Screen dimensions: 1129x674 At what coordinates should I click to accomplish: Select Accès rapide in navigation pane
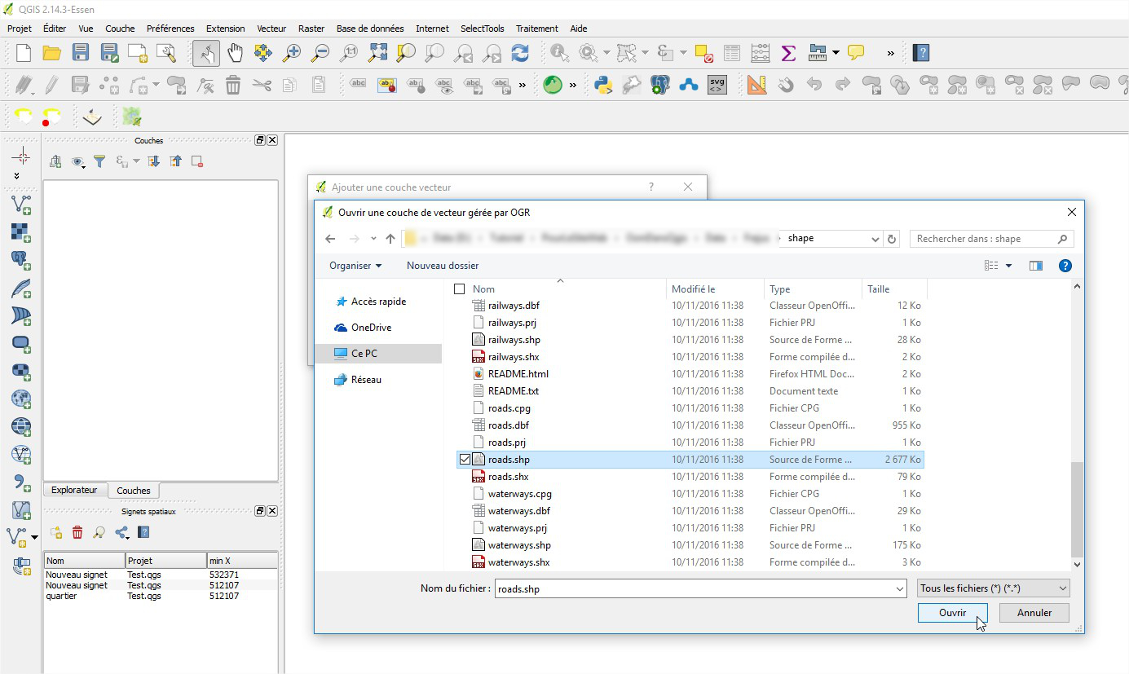[x=379, y=302]
